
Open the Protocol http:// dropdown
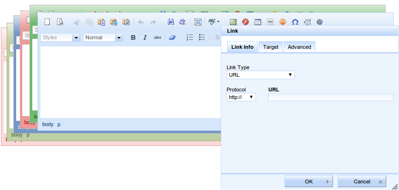tap(241, 97)
